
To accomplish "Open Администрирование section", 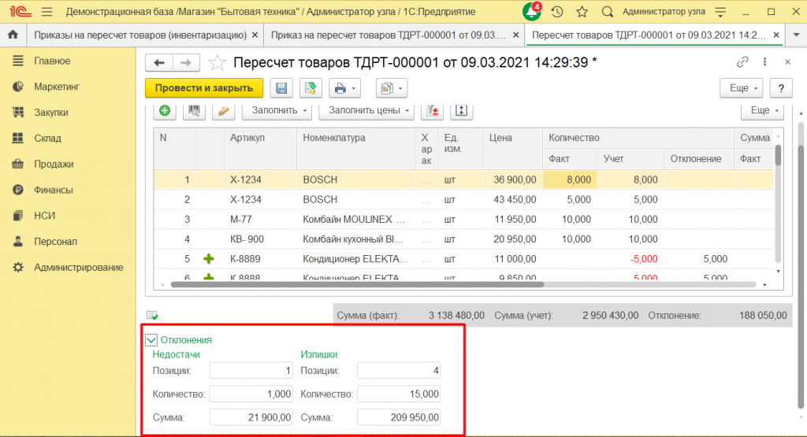I will click(78, 267).
